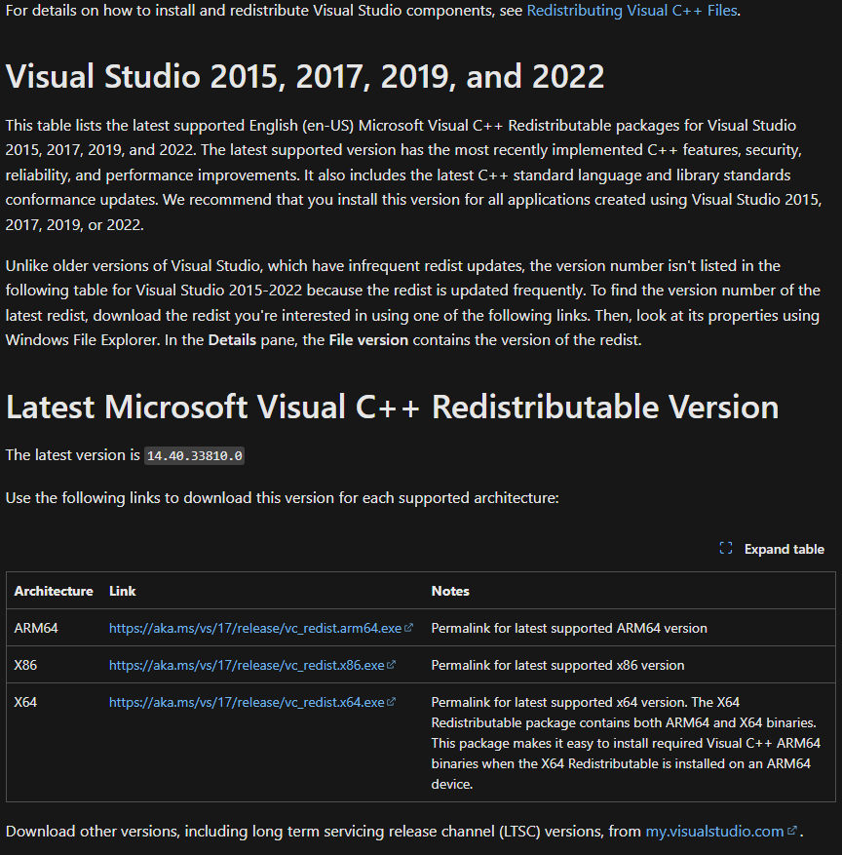
Task: Click the bold 'File version' text
Action: 368,340
